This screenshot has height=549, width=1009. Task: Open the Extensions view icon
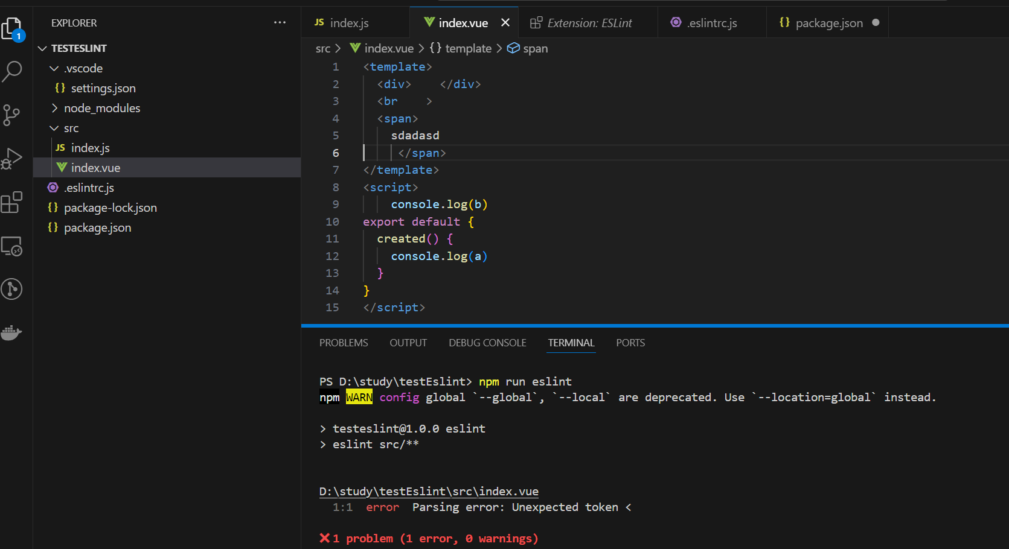pos(12,203)
